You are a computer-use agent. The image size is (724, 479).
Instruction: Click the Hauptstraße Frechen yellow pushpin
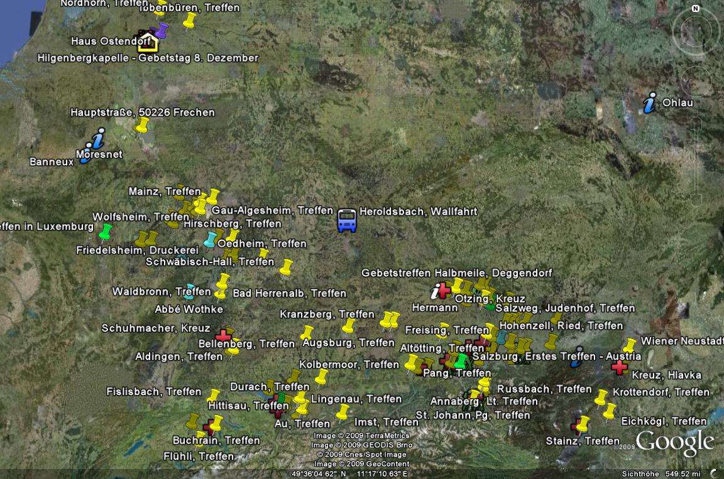tap(142, 126)
